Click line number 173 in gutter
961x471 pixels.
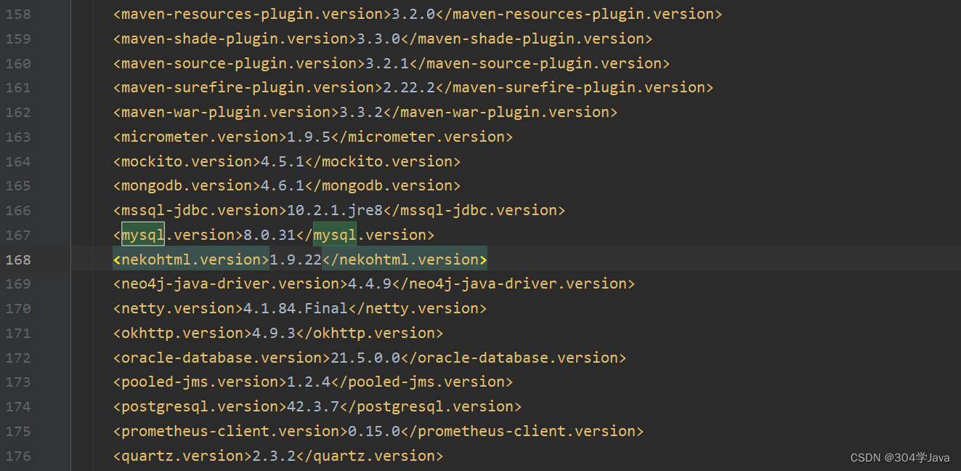pyautogui.click(x=18, y=382)
